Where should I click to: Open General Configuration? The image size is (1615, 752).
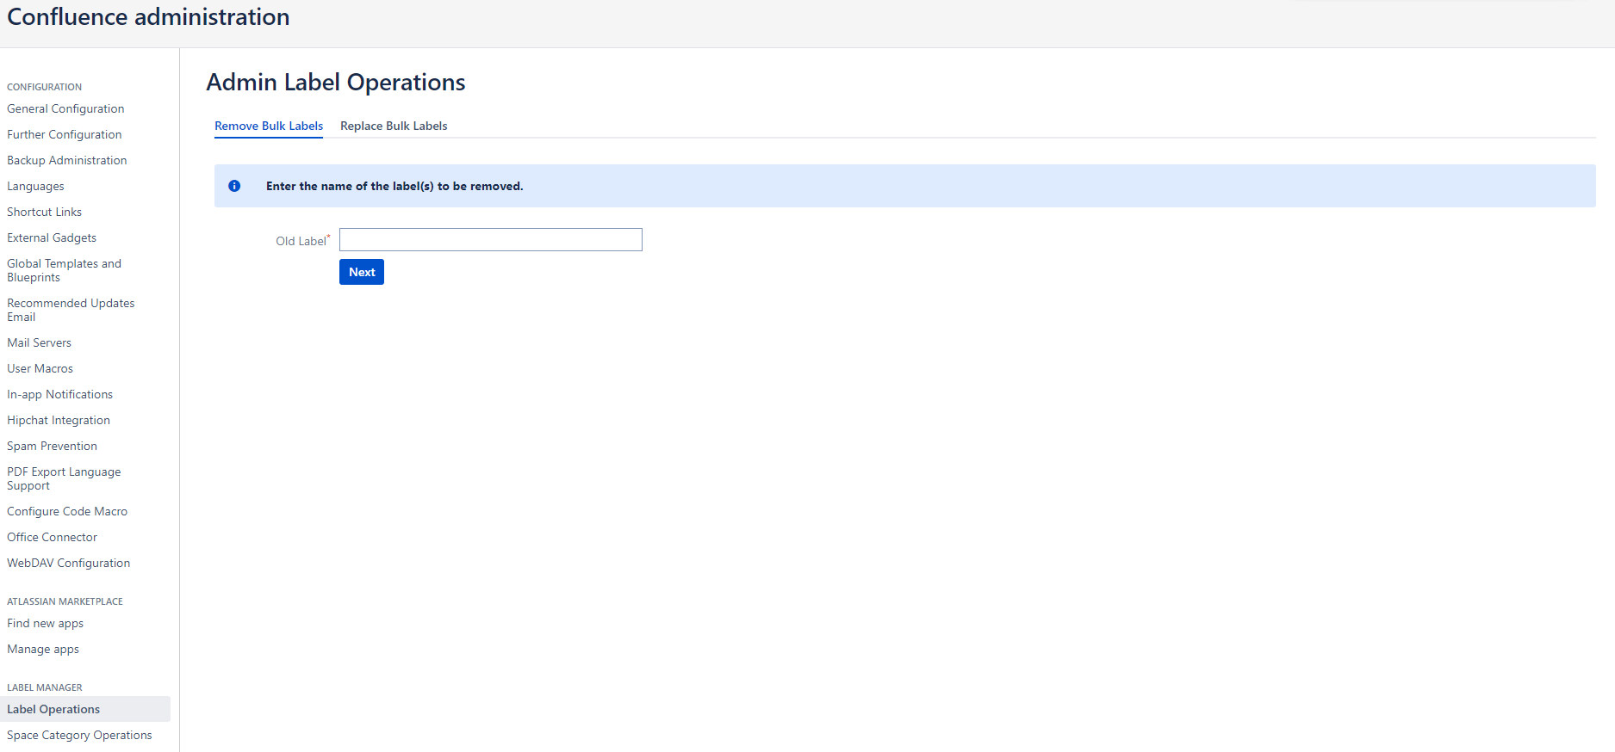65,108
